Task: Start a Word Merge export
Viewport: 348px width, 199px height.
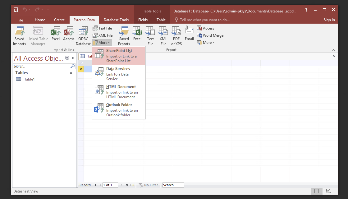Action: point(210,35)
